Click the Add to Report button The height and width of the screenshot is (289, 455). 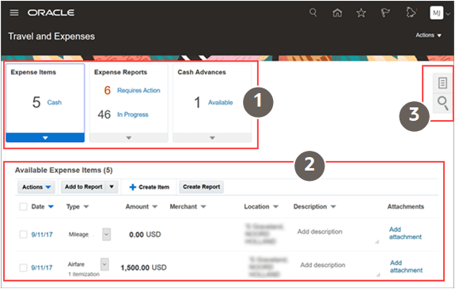pos(84,187)
